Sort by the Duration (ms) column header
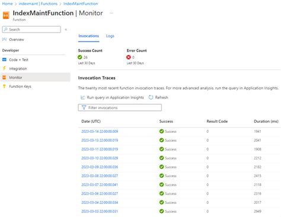The image size is (281, 217). pyautogui.click(x=266, y=122)
